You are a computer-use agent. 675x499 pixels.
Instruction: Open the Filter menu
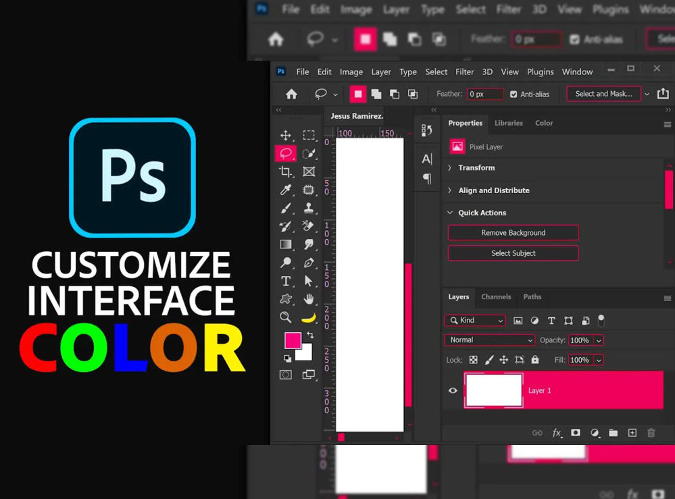[464, 72]
